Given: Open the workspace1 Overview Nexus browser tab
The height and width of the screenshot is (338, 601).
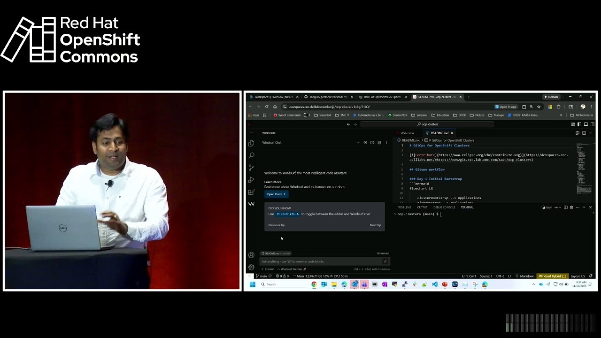Looking at the screenshot, I should click(x=274, y=97).
